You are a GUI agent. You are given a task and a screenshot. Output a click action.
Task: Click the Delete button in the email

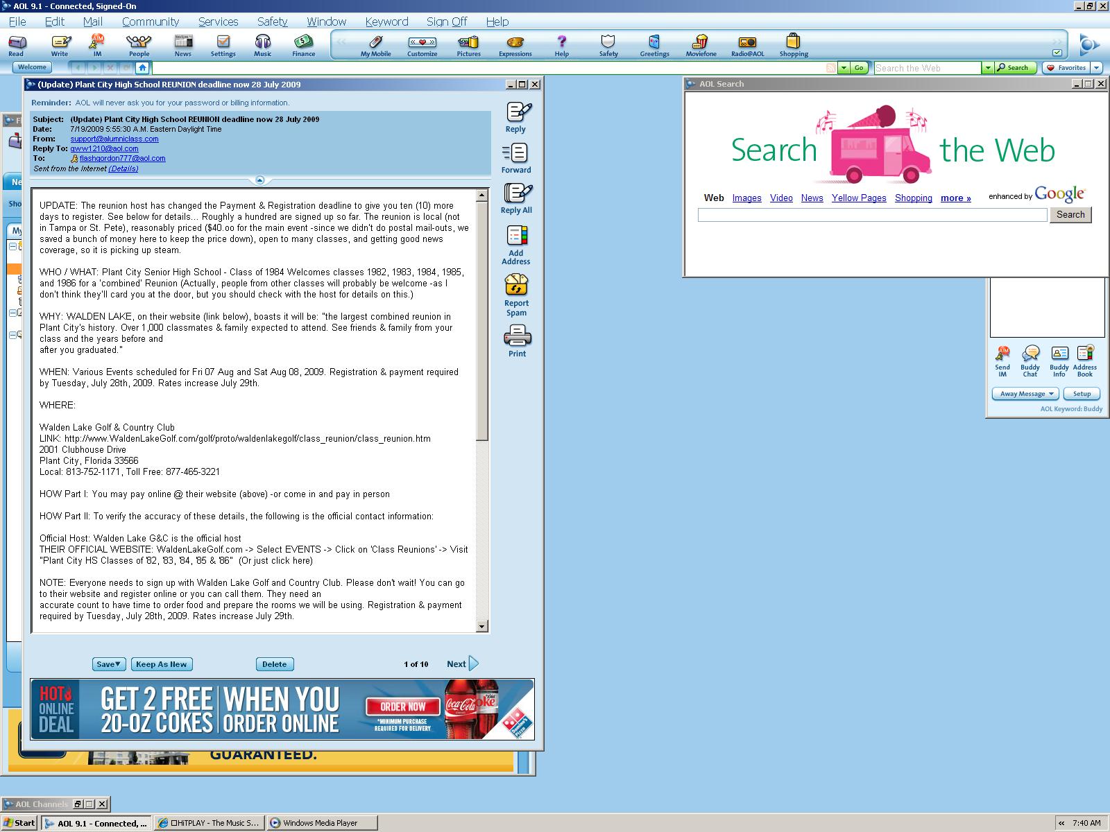pos(275,664)
